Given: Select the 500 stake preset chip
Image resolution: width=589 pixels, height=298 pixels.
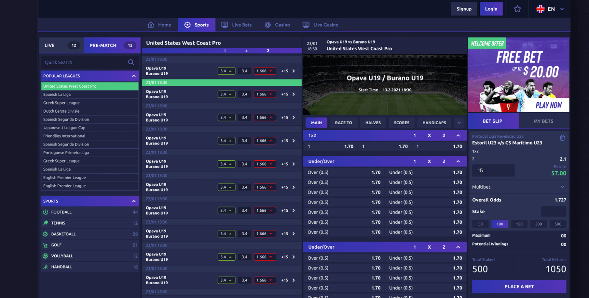Looking at the screenshot, I should coord(558,224).
